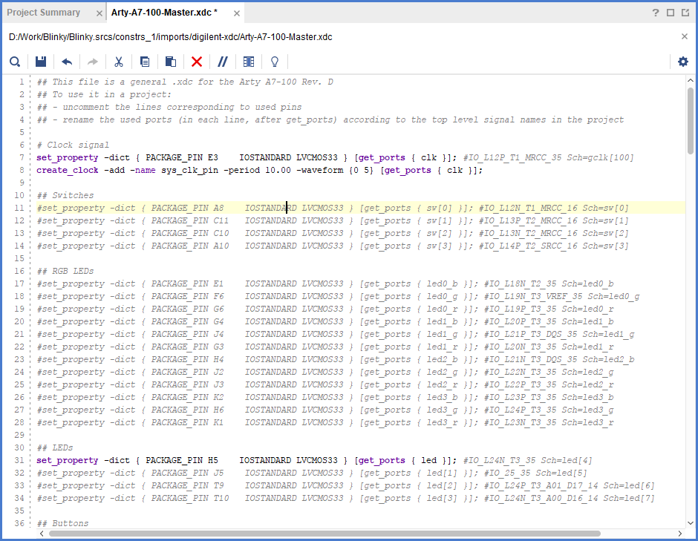698x541 pixels.
Task: Paste from clipboard
Action: coord(171,62)
